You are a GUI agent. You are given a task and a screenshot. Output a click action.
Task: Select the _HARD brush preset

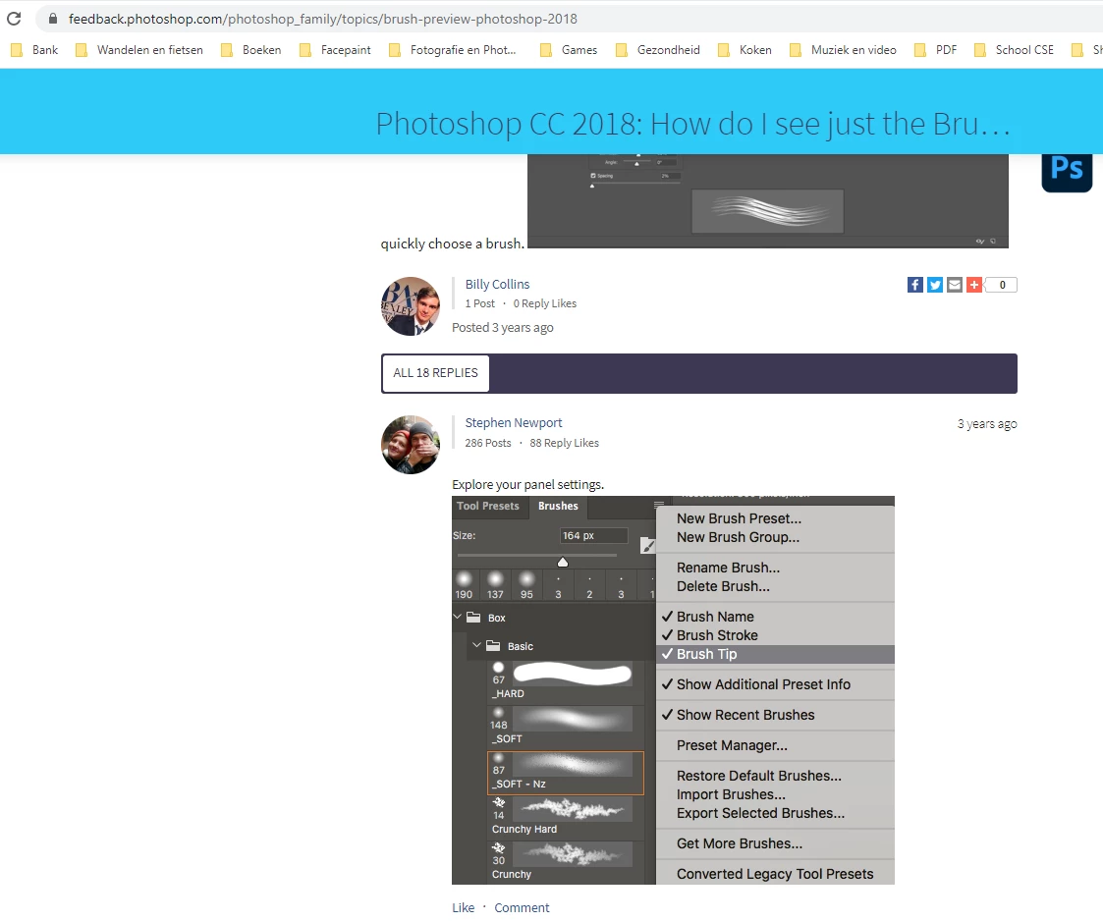567,680
